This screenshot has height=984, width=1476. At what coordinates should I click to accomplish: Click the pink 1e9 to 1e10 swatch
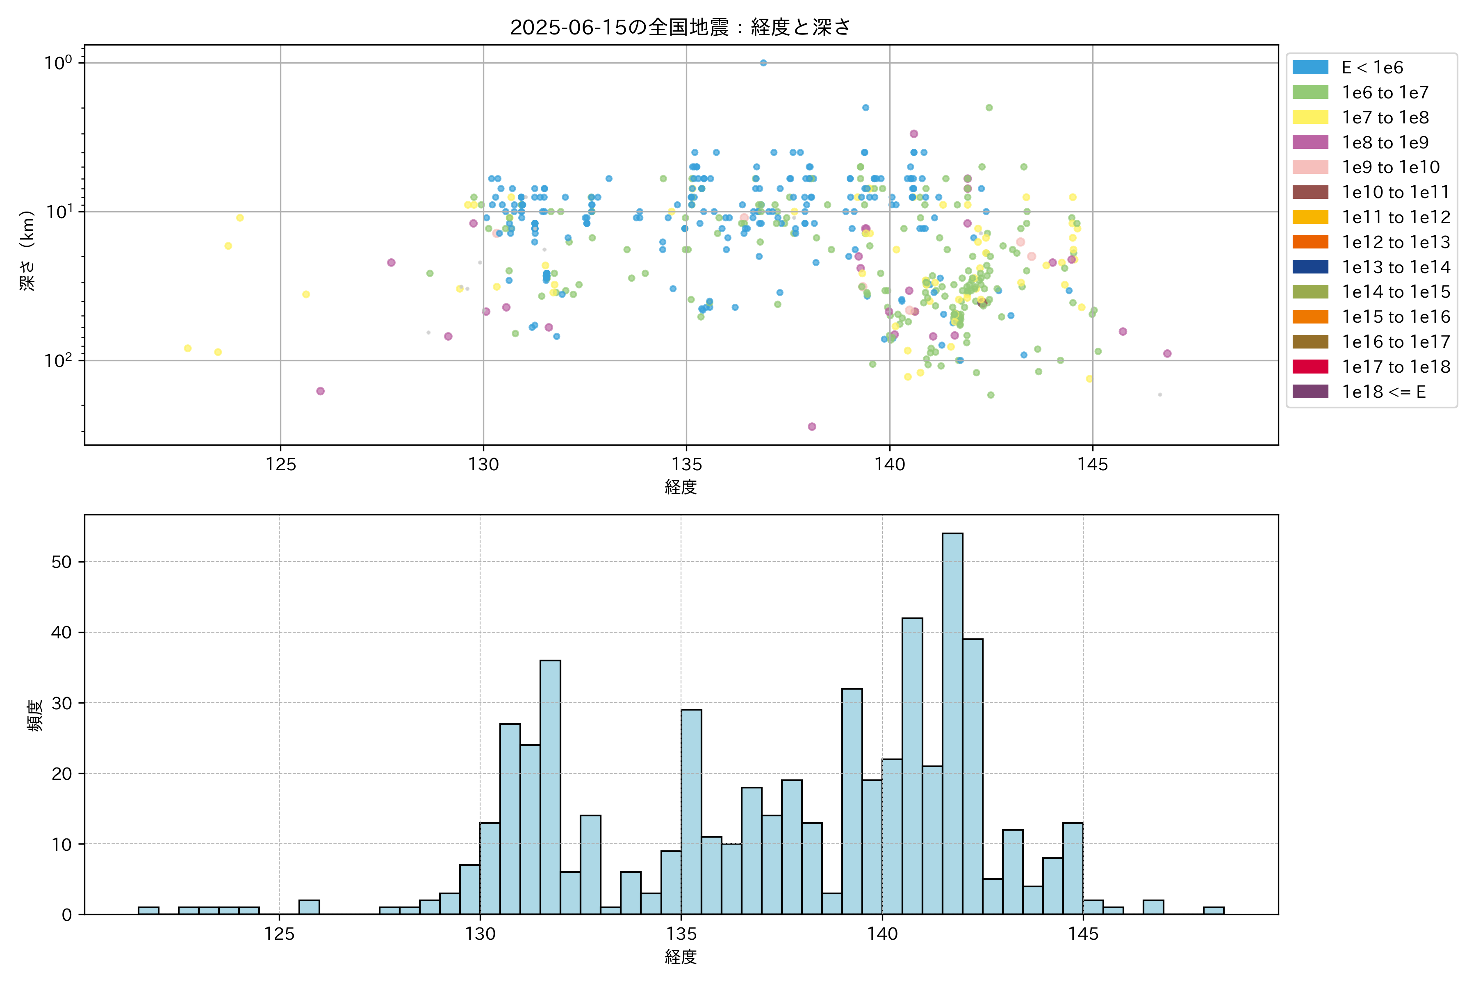[x=1310, y=167]
